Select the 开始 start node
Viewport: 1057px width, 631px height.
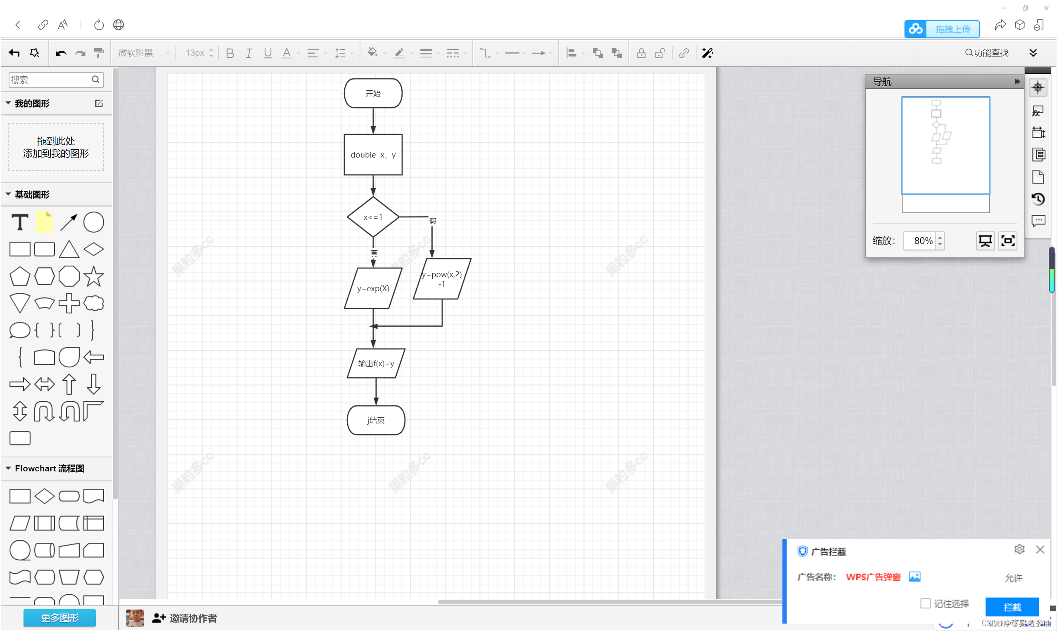point(373,93)
